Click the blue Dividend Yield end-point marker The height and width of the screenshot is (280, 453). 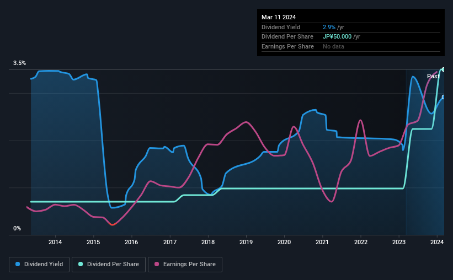[x=443, y=97]
